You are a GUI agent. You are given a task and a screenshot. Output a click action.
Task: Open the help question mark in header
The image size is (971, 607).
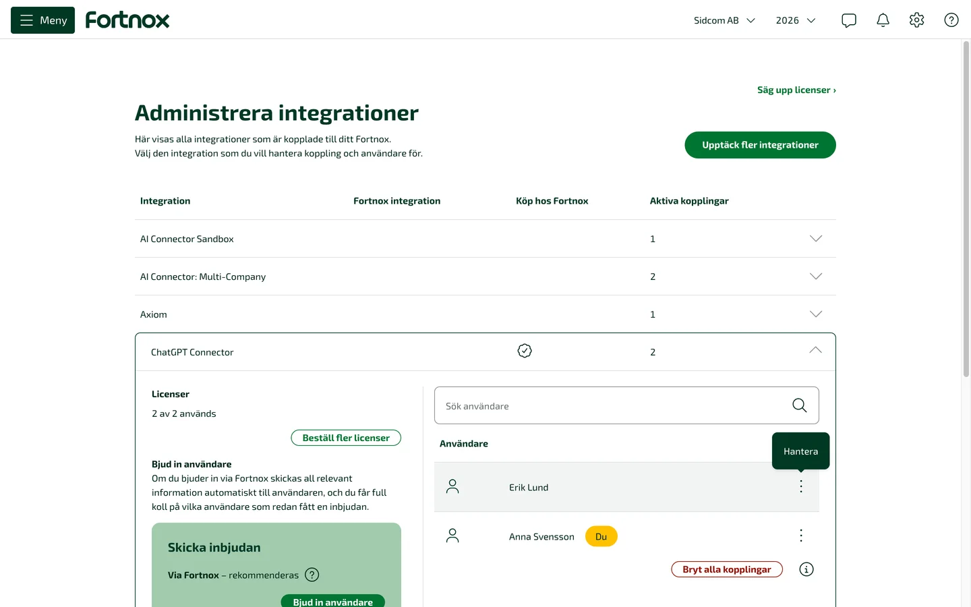(951, 20)
